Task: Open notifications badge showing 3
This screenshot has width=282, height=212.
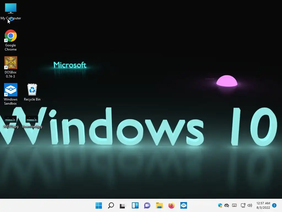Action: point(274,205)
